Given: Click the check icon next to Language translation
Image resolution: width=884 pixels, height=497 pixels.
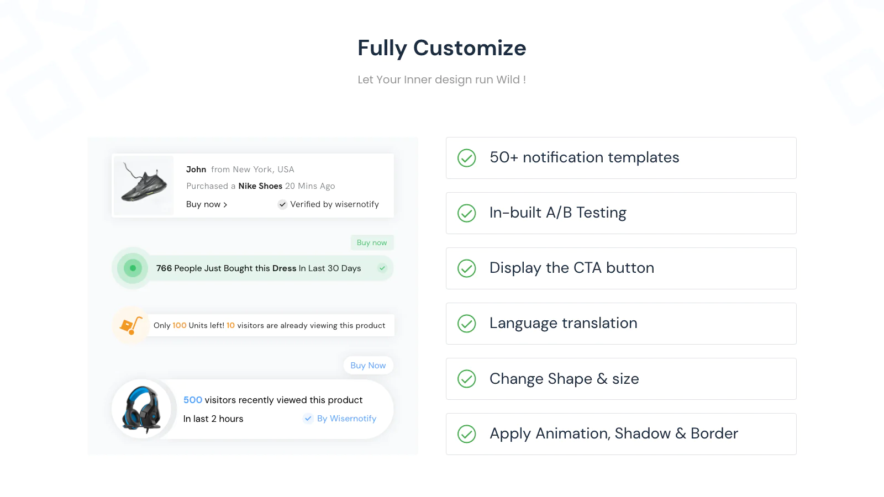Looking at the screenshot, I should [467, 324].
